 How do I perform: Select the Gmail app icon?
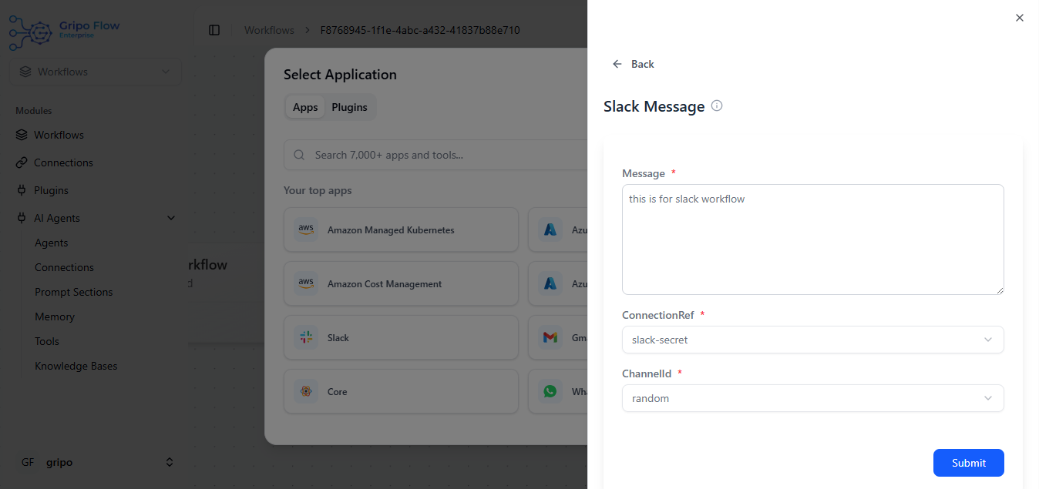pyautogui.click(x=550, y=337)
